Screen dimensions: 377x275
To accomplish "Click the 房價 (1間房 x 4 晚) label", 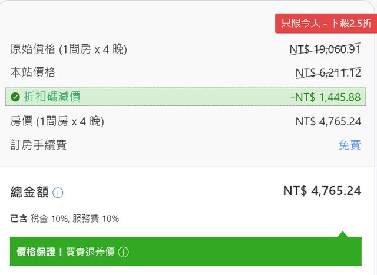I will coord(57,121).
